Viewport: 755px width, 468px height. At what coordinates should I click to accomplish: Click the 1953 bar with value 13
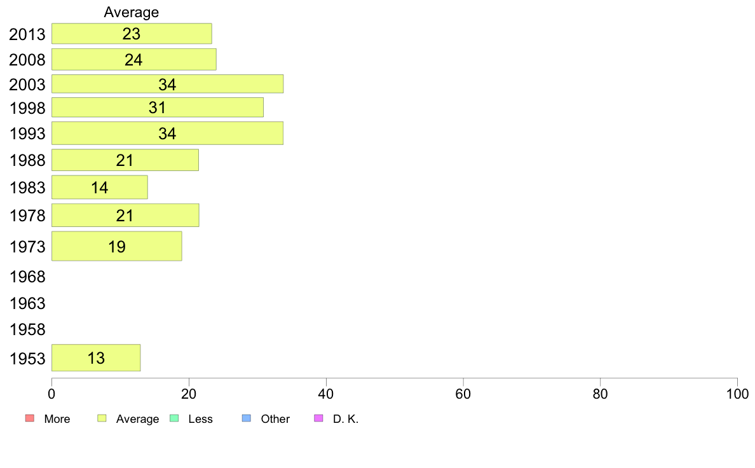coord(96,358)
